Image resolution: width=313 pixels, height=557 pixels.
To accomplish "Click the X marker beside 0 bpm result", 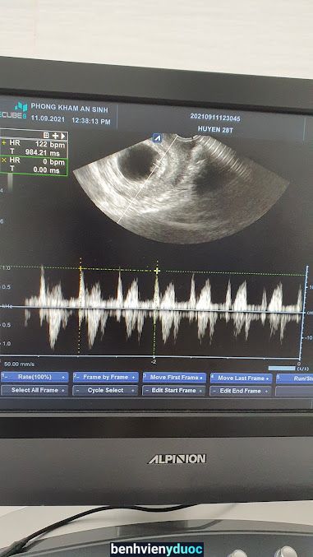I will pyautogui.click(x=4, y=160).
